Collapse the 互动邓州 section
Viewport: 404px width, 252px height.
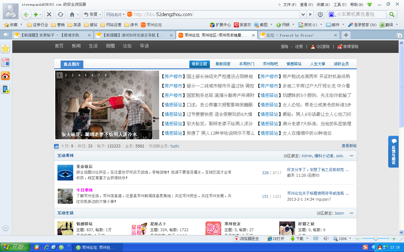coord(351,156)
